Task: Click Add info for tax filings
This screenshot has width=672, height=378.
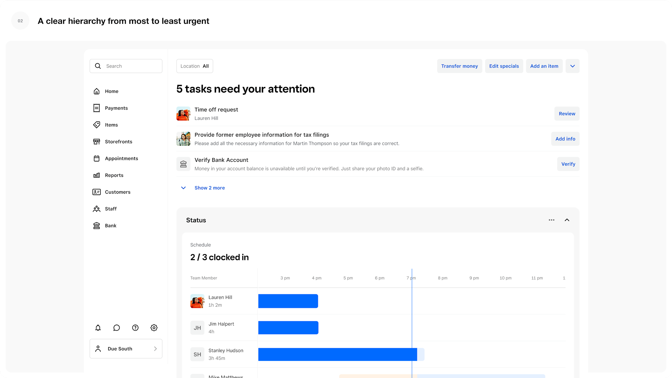Action: point(565,139)
